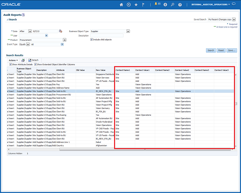
Task: Click the horizontal table scrollbar
Action: [145, 149]
